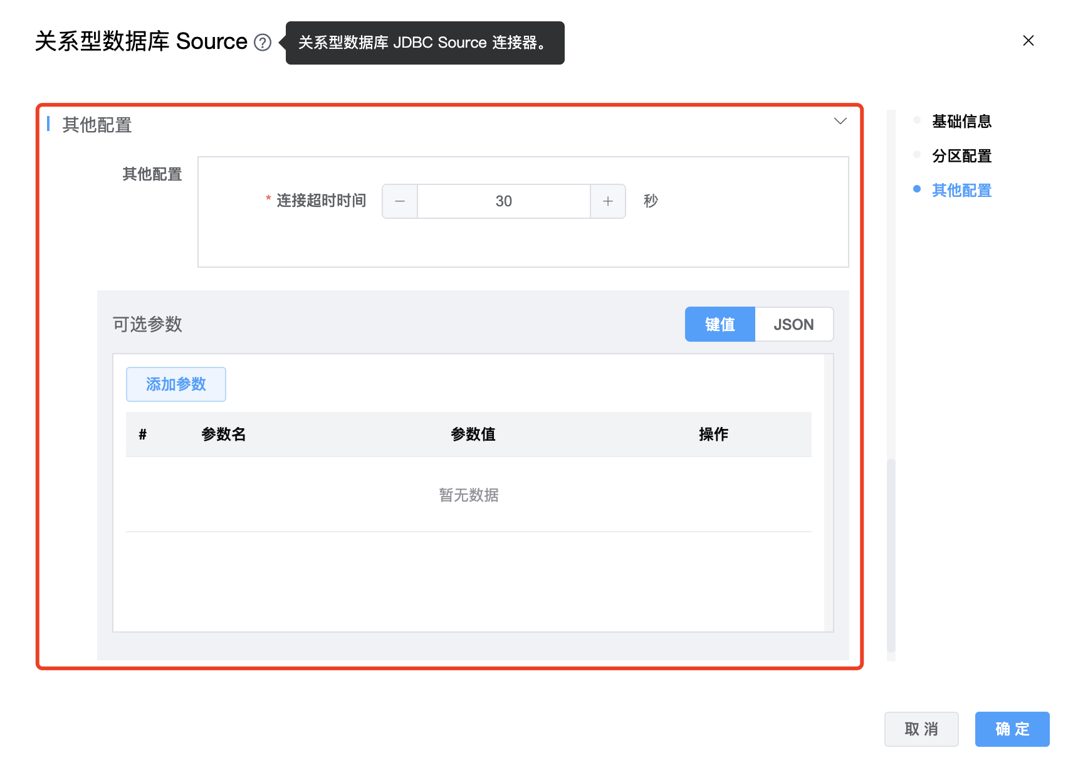Jump to 分区配置 anchor link
This screenshot has width=1073, height=770.
[x=961, y=156]
